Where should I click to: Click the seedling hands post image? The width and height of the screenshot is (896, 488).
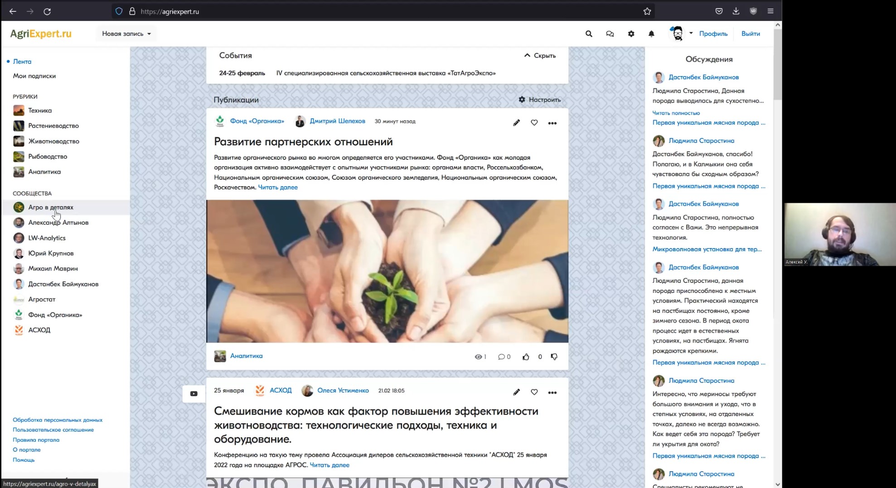pyautogui.click(x=387, y=271)
